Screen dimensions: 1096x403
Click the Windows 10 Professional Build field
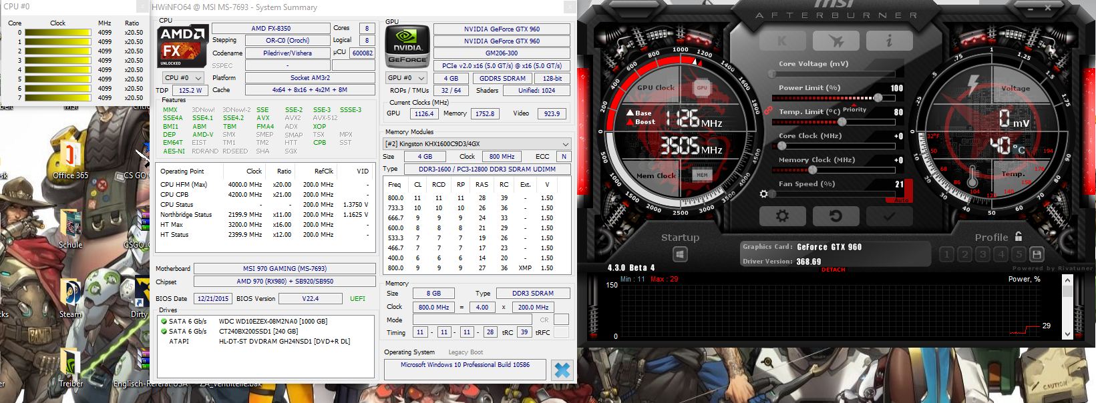(465, 370)
